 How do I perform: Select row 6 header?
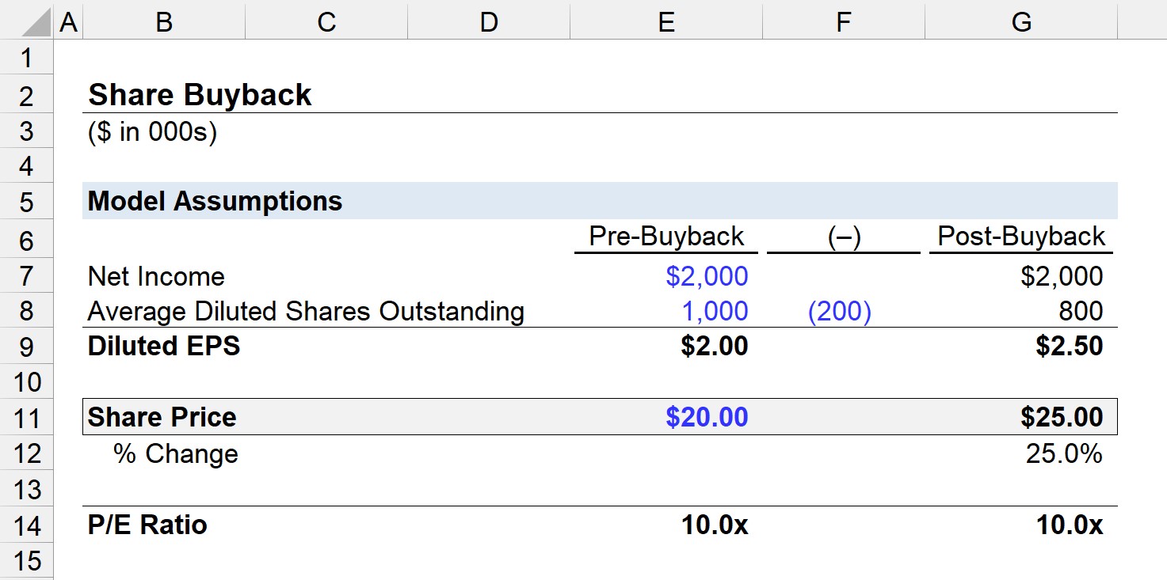(x=27, y=238)
